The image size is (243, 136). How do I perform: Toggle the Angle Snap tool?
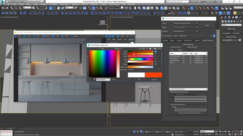pos(93,8)
